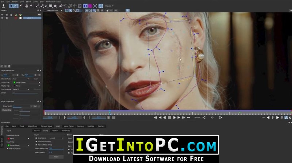The width and height of the screenshot is (292, 163).
Task: Open the Matte Clip dropdown
Action: coord(27,86)
